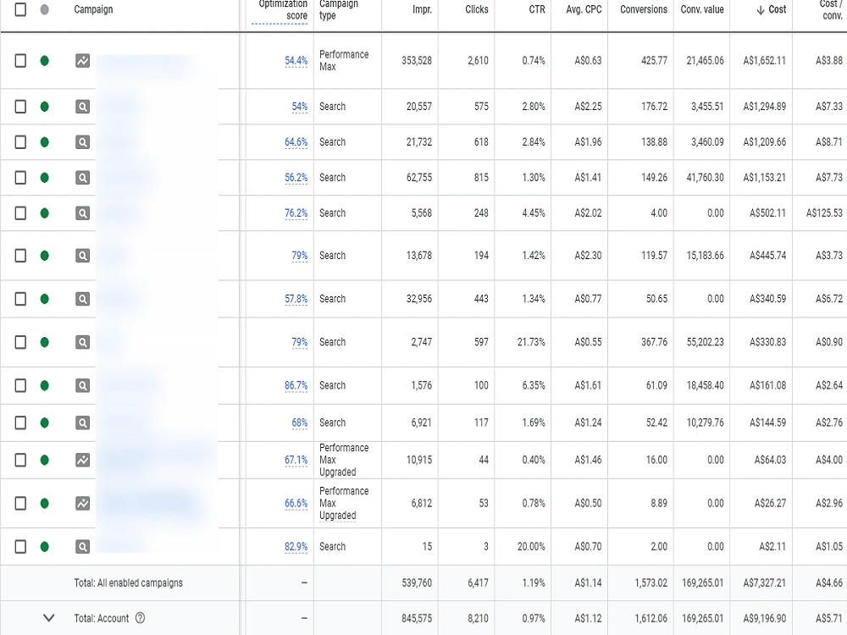Viewport: 847px width, 635px height.
Task: Toggle the select-all checkbox in header
Action: 20,9
